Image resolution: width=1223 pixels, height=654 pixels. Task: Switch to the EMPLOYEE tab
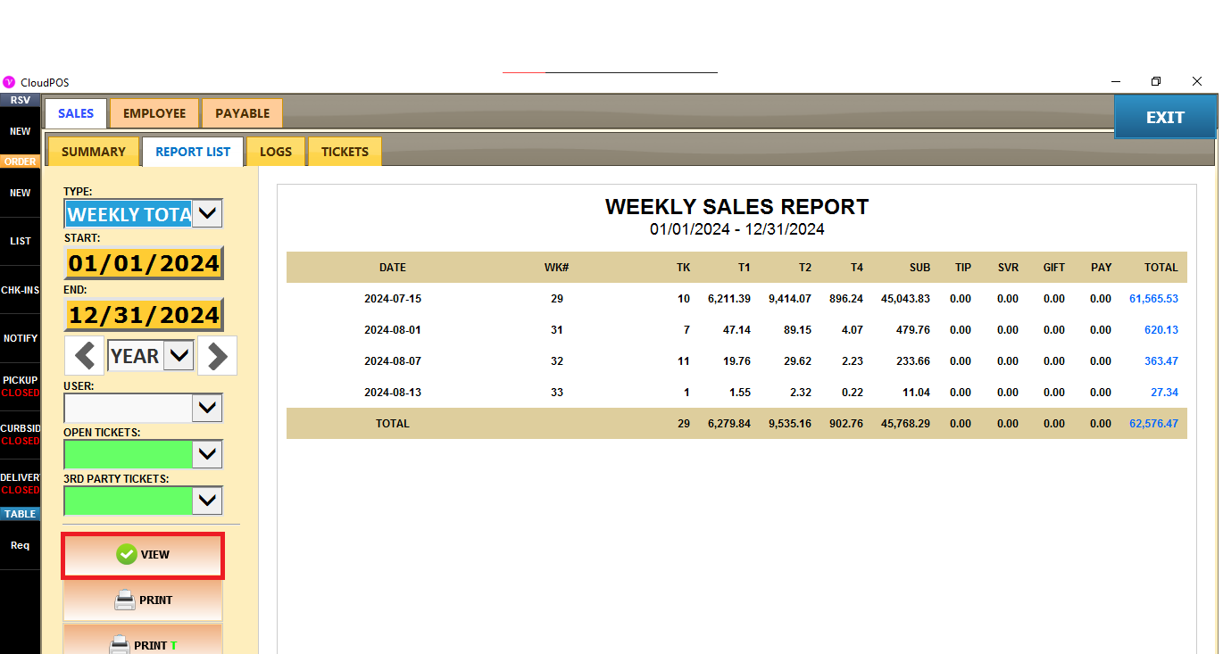pyautogui.click(x=154, y=113)
